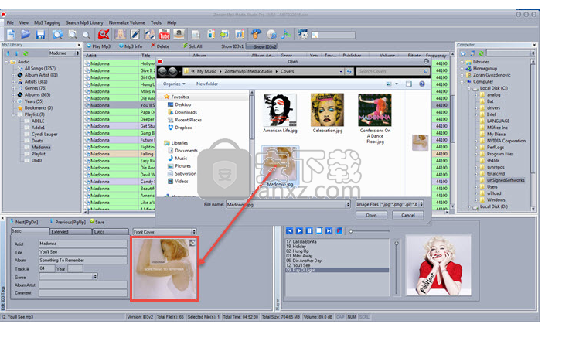Pause playback in the player panel

click(x=309, y=231)
